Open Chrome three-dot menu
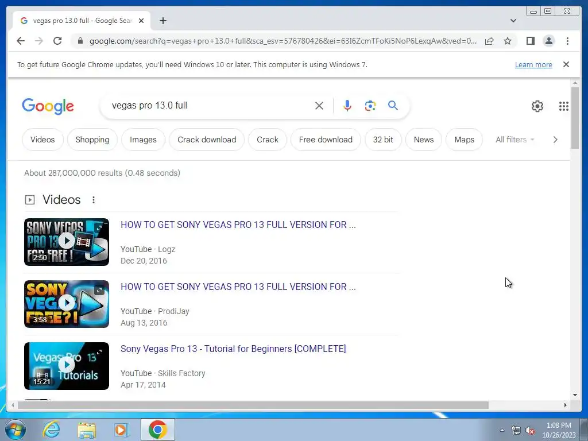The image size is (588, 441). click(567, 41)
